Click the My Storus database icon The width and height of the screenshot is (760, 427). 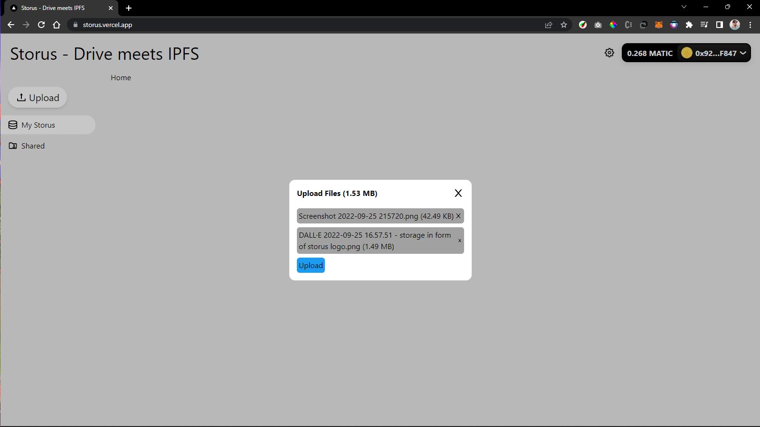click(x=13, y=125)
